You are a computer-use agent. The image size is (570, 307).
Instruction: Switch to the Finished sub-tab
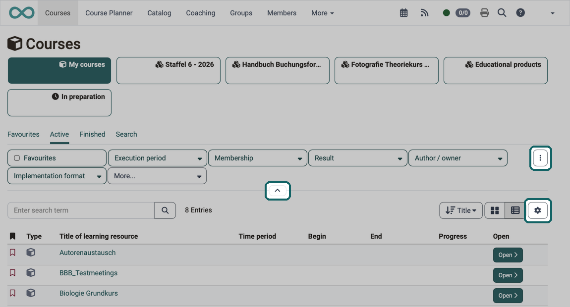pos(92,134)
